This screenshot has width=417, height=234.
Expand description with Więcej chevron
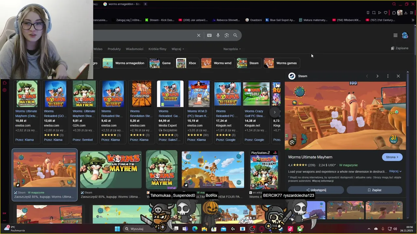pyautogui.click(x=395, y=171)
